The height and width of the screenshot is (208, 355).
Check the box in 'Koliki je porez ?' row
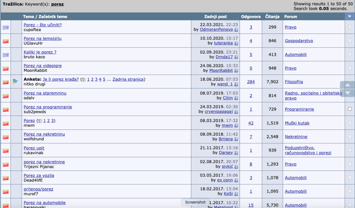350,54
